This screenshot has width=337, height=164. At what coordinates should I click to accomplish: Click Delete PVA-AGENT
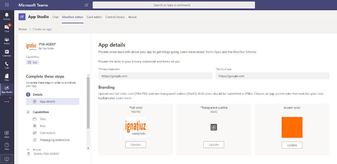point(47,154)
